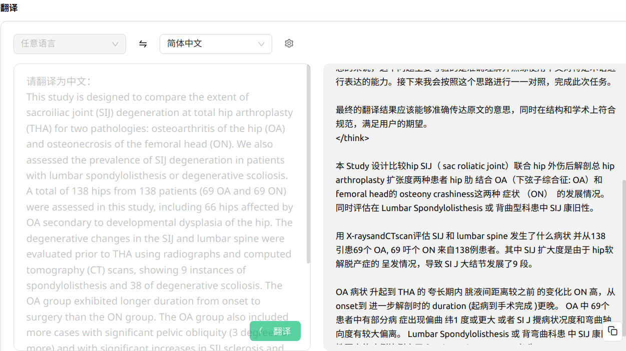Viewport: 626px width, 351px height.
Task: Click the 翻译 page heading
Action: [9, 8]
